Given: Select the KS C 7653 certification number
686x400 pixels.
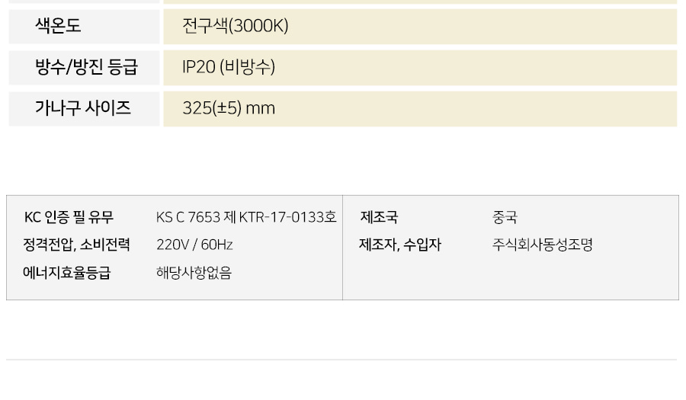Looking at the screenshot, I should pos(246,217).
